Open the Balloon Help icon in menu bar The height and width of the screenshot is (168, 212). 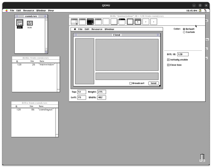coord(200,11)
